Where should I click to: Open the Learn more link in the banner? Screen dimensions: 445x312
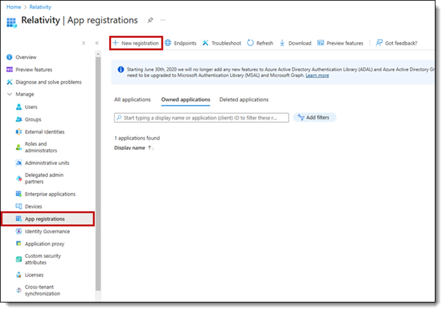pos(317,76)
